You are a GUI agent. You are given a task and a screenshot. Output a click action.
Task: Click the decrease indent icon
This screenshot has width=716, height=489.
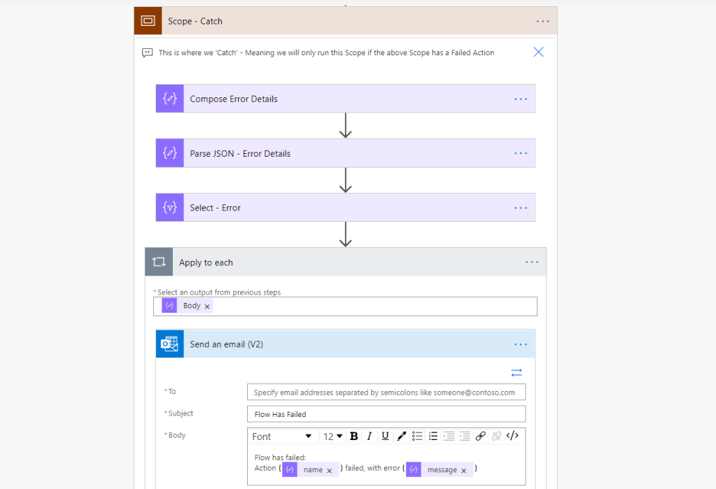464,436
